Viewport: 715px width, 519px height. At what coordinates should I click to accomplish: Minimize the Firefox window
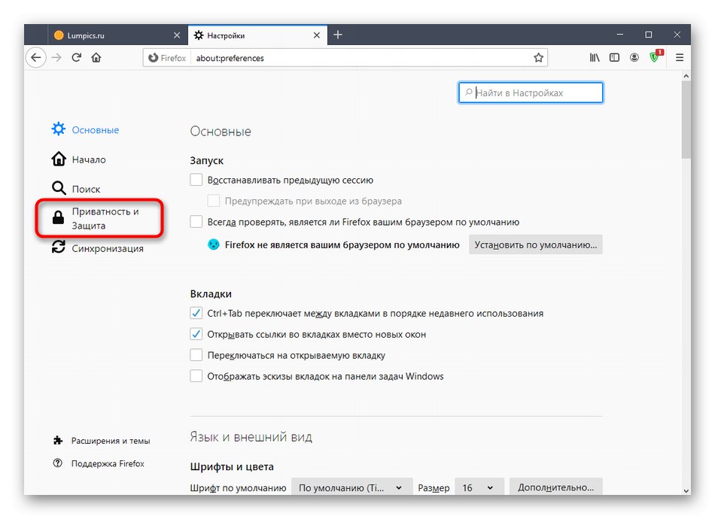click(619, 35)
